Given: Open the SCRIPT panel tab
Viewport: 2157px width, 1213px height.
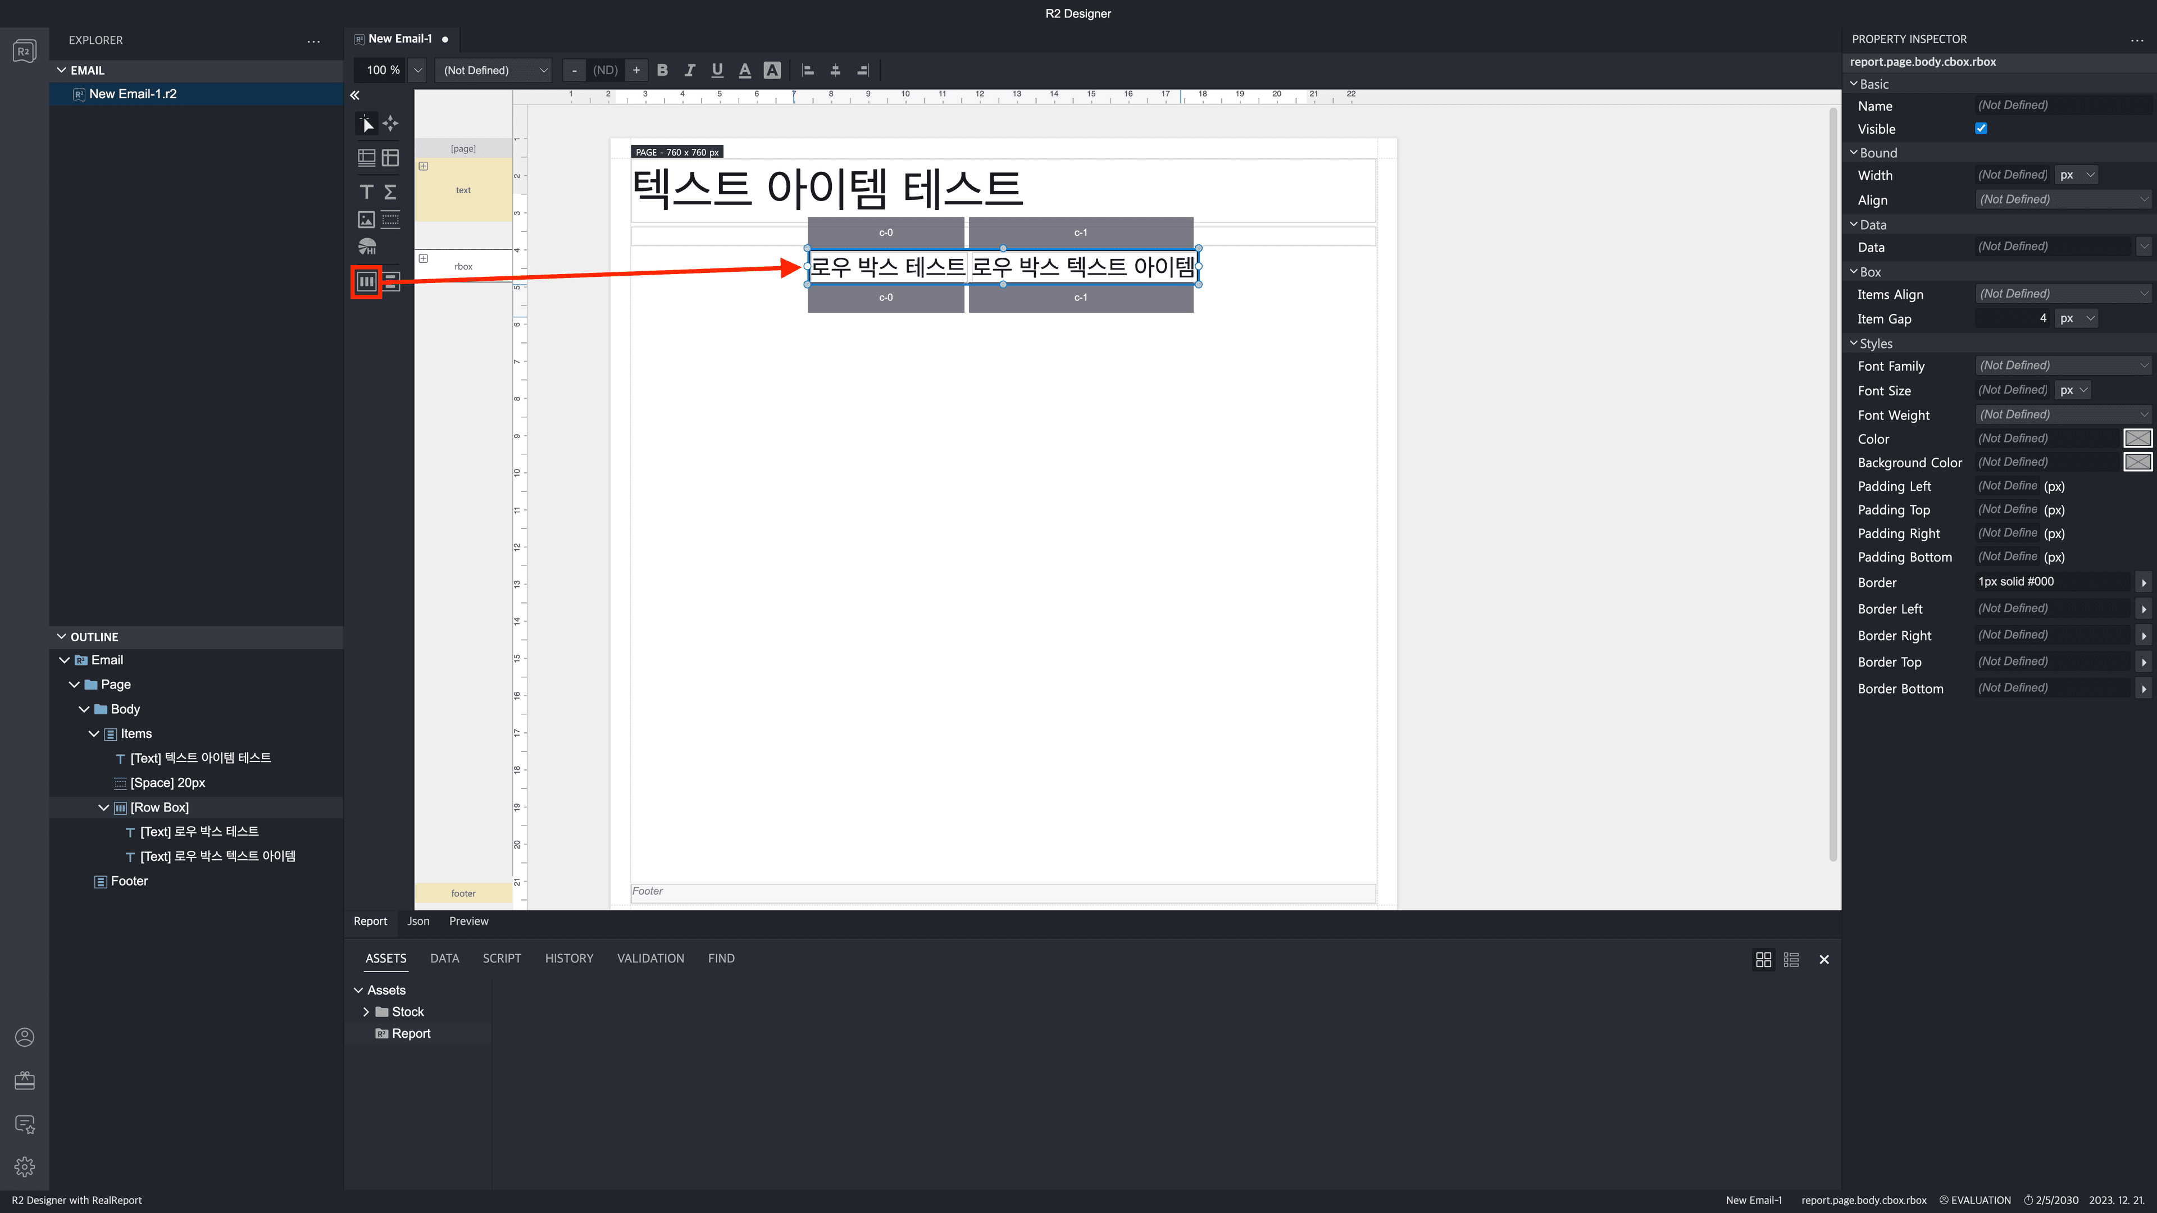Looking at the screenshot, I should [502, 959].
